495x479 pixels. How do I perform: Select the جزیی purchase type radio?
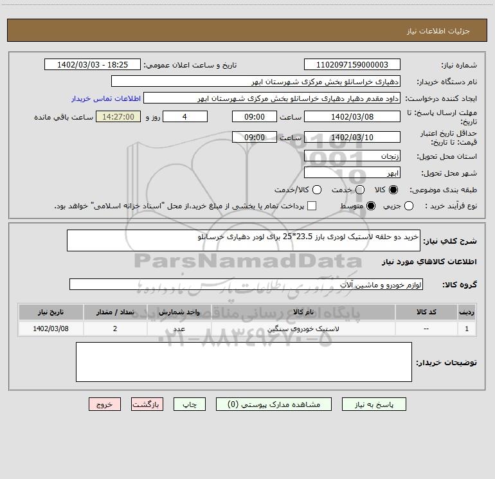pos(409,206)
